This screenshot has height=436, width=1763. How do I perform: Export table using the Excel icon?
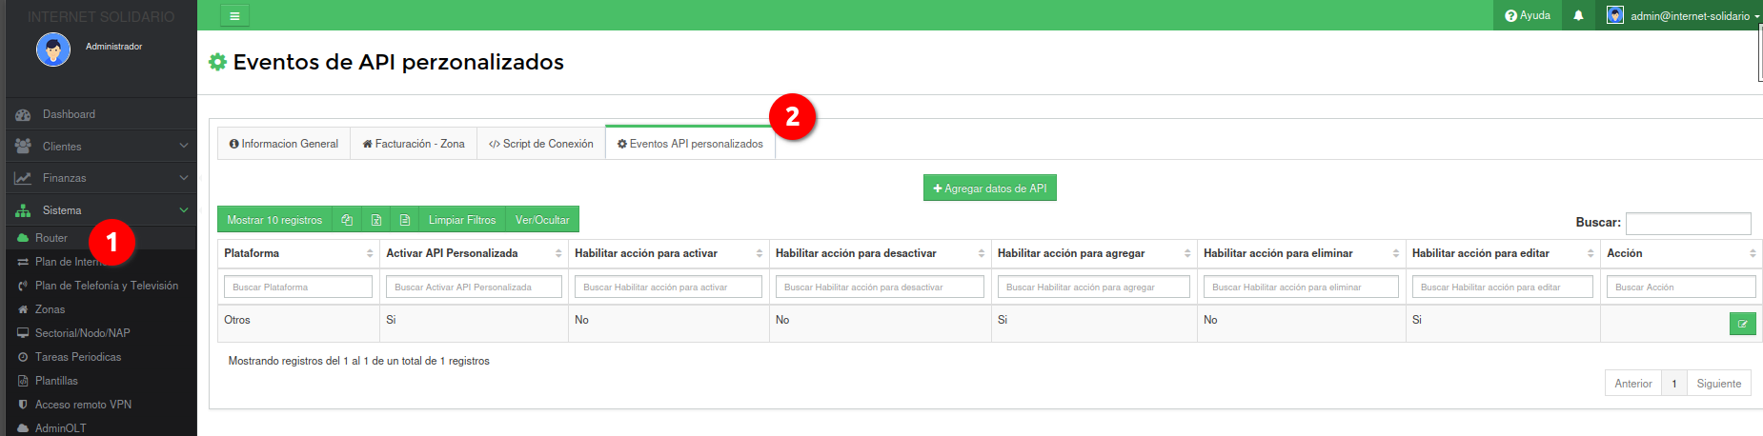(x=376, y=220)
